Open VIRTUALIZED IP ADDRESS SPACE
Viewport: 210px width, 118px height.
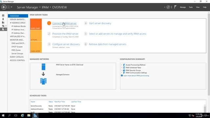coord(18,36)
